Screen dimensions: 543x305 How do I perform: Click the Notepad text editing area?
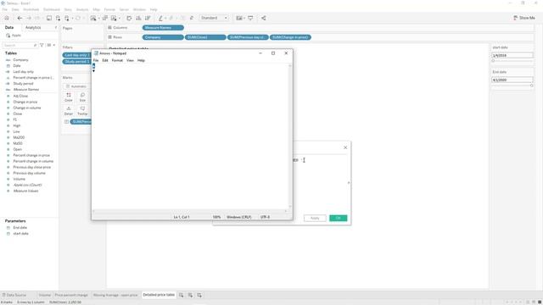click(x=190, y=136)
